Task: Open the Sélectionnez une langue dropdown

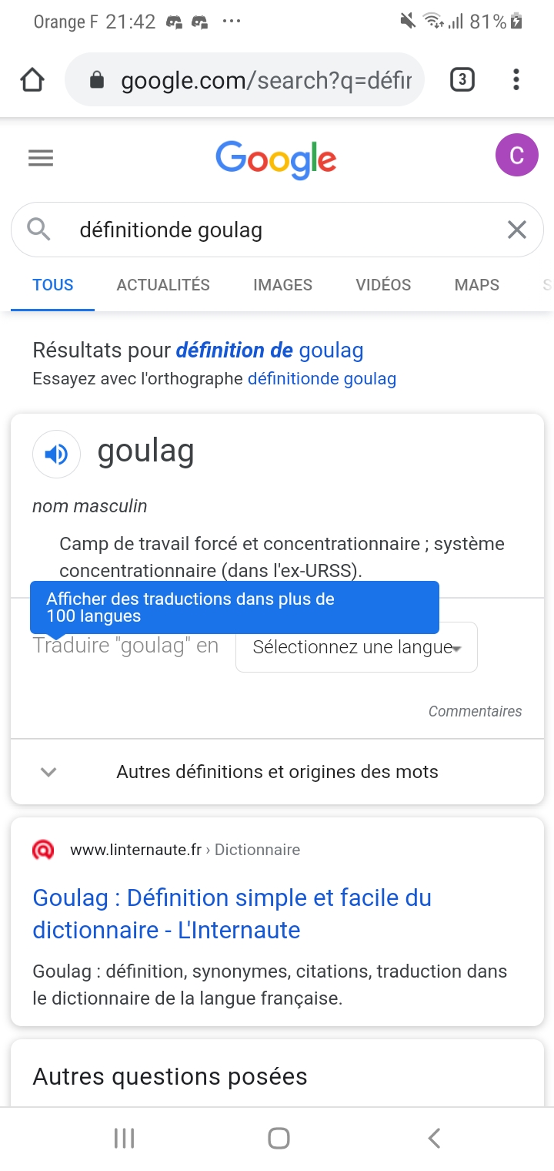Action: coord(356,647)
